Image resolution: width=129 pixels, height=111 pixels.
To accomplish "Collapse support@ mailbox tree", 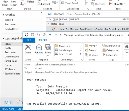I will (x=3, y=39).
